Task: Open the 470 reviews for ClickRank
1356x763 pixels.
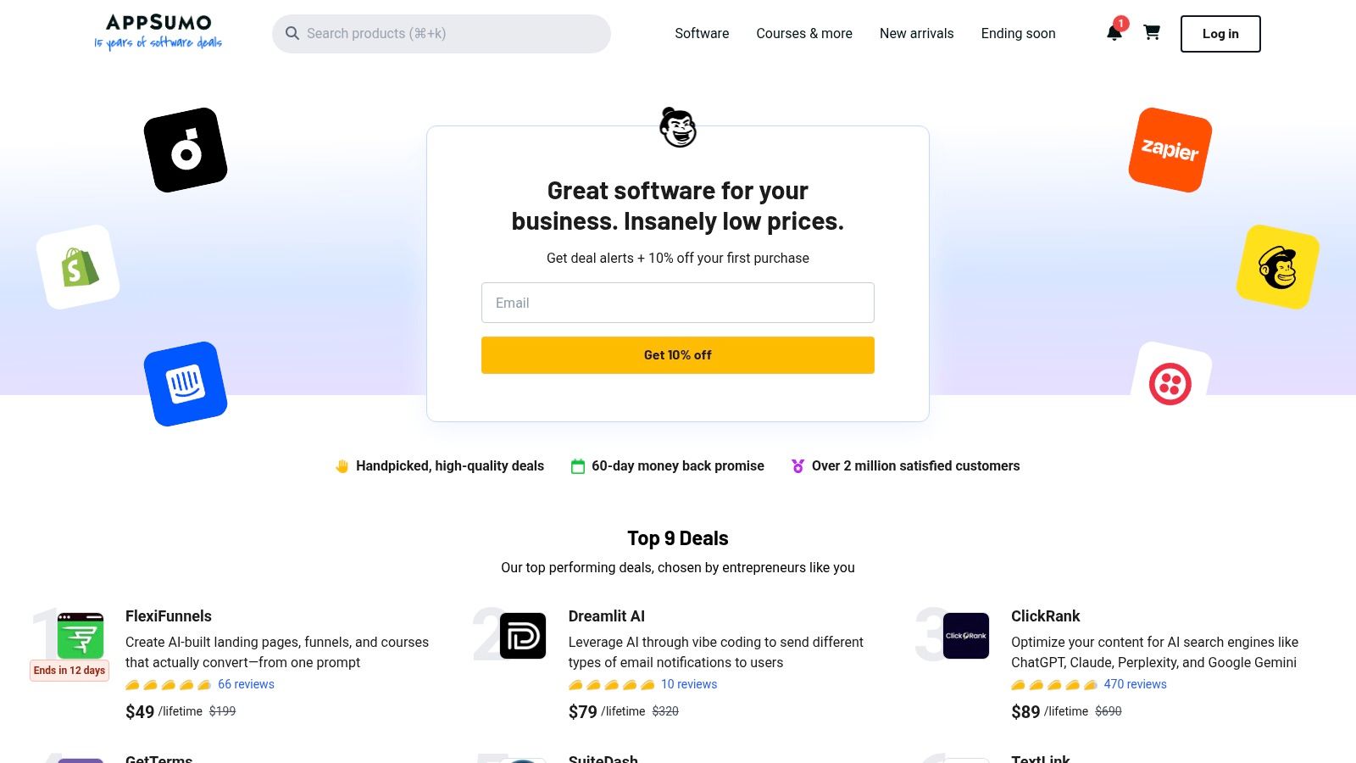Action: (1135, 684)
